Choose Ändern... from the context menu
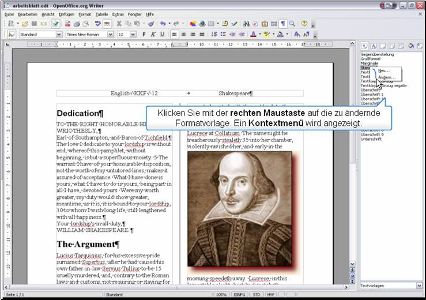 tap(387, 77)
